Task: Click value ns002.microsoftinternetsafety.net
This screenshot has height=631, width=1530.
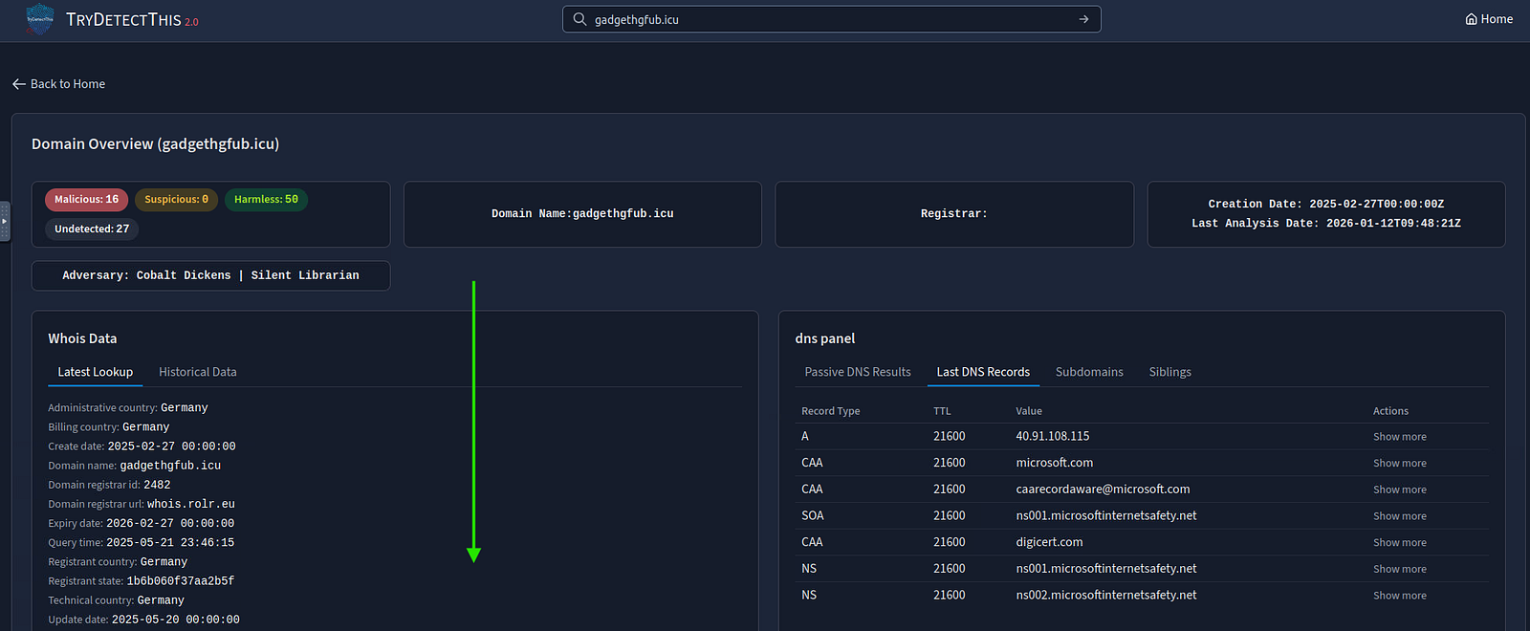Action: point(1105,595)
